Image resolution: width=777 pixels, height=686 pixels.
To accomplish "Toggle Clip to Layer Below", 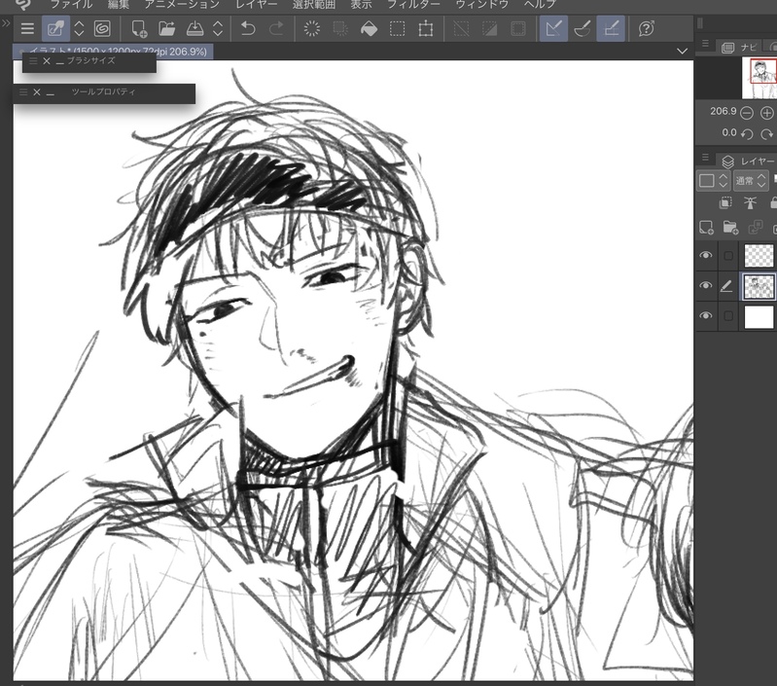I will [725, 202].
